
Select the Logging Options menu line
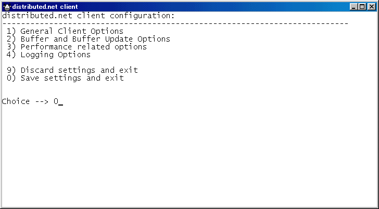tap(49, 55)
